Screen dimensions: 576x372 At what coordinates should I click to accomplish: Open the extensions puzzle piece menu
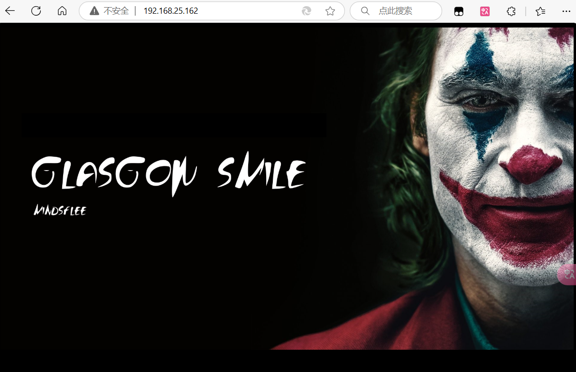511,11
